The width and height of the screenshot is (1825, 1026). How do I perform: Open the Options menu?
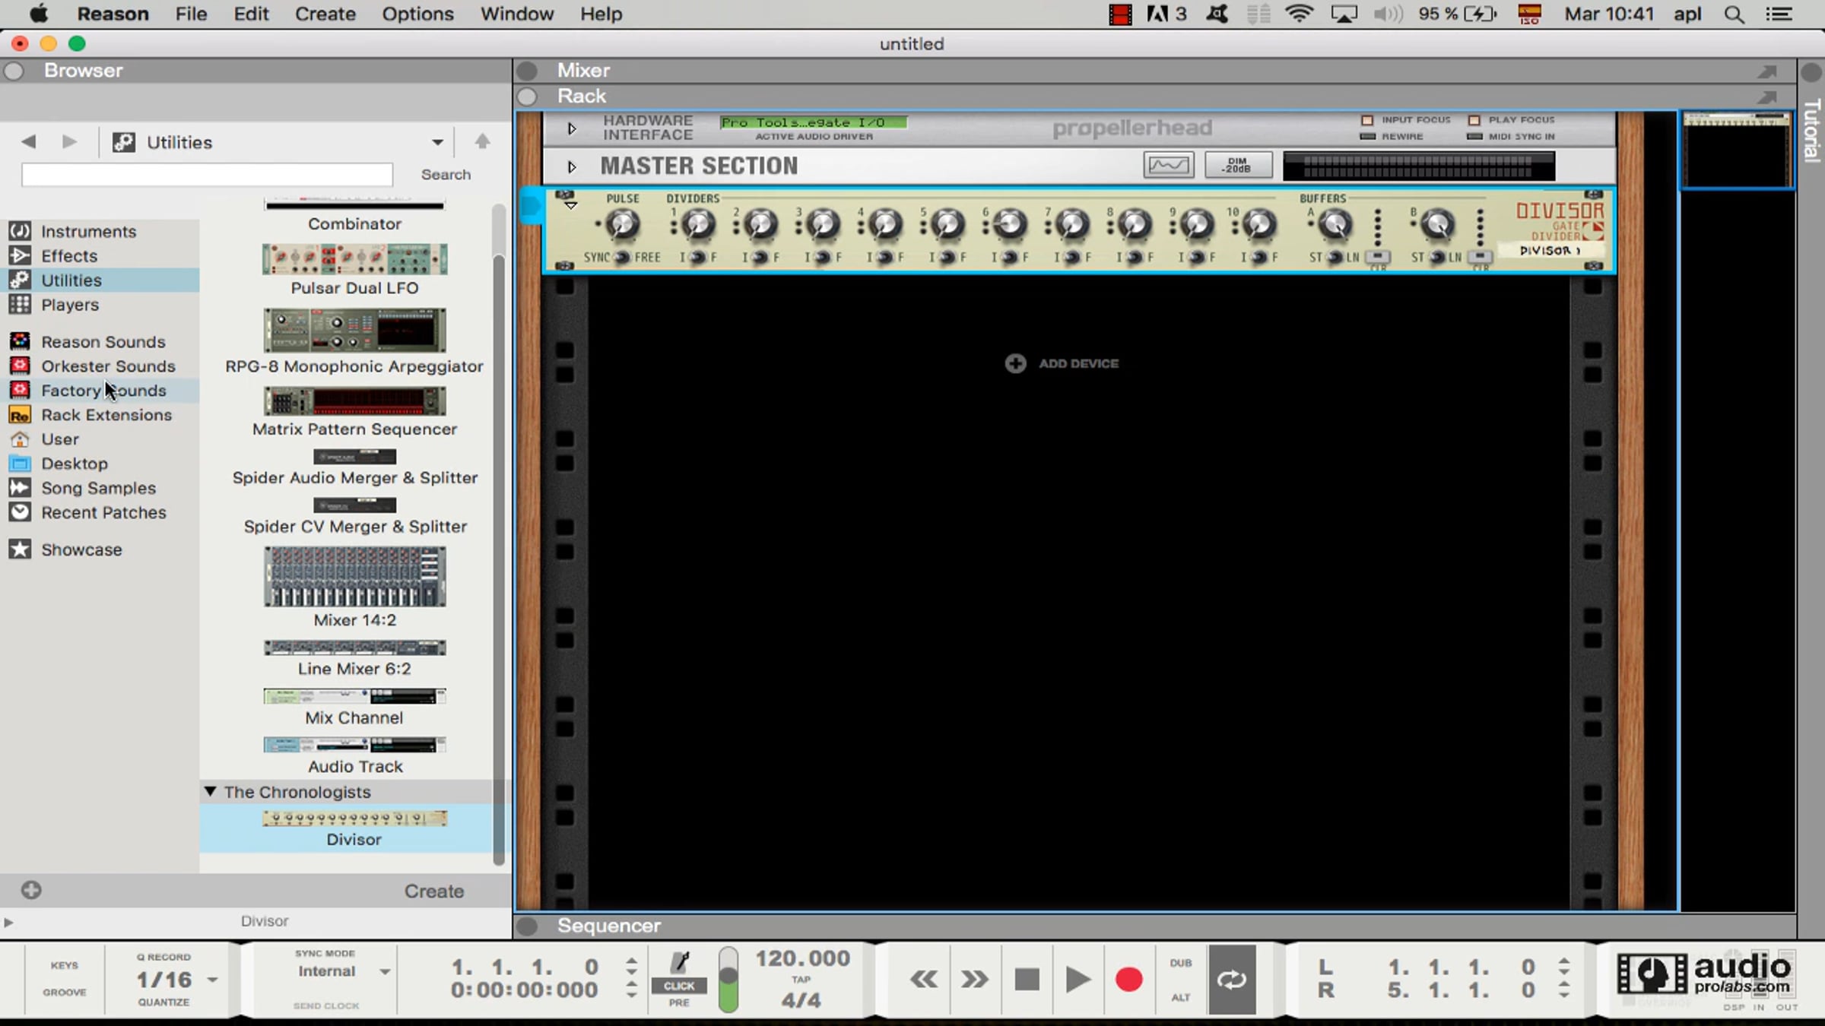[x=417, y=14]
